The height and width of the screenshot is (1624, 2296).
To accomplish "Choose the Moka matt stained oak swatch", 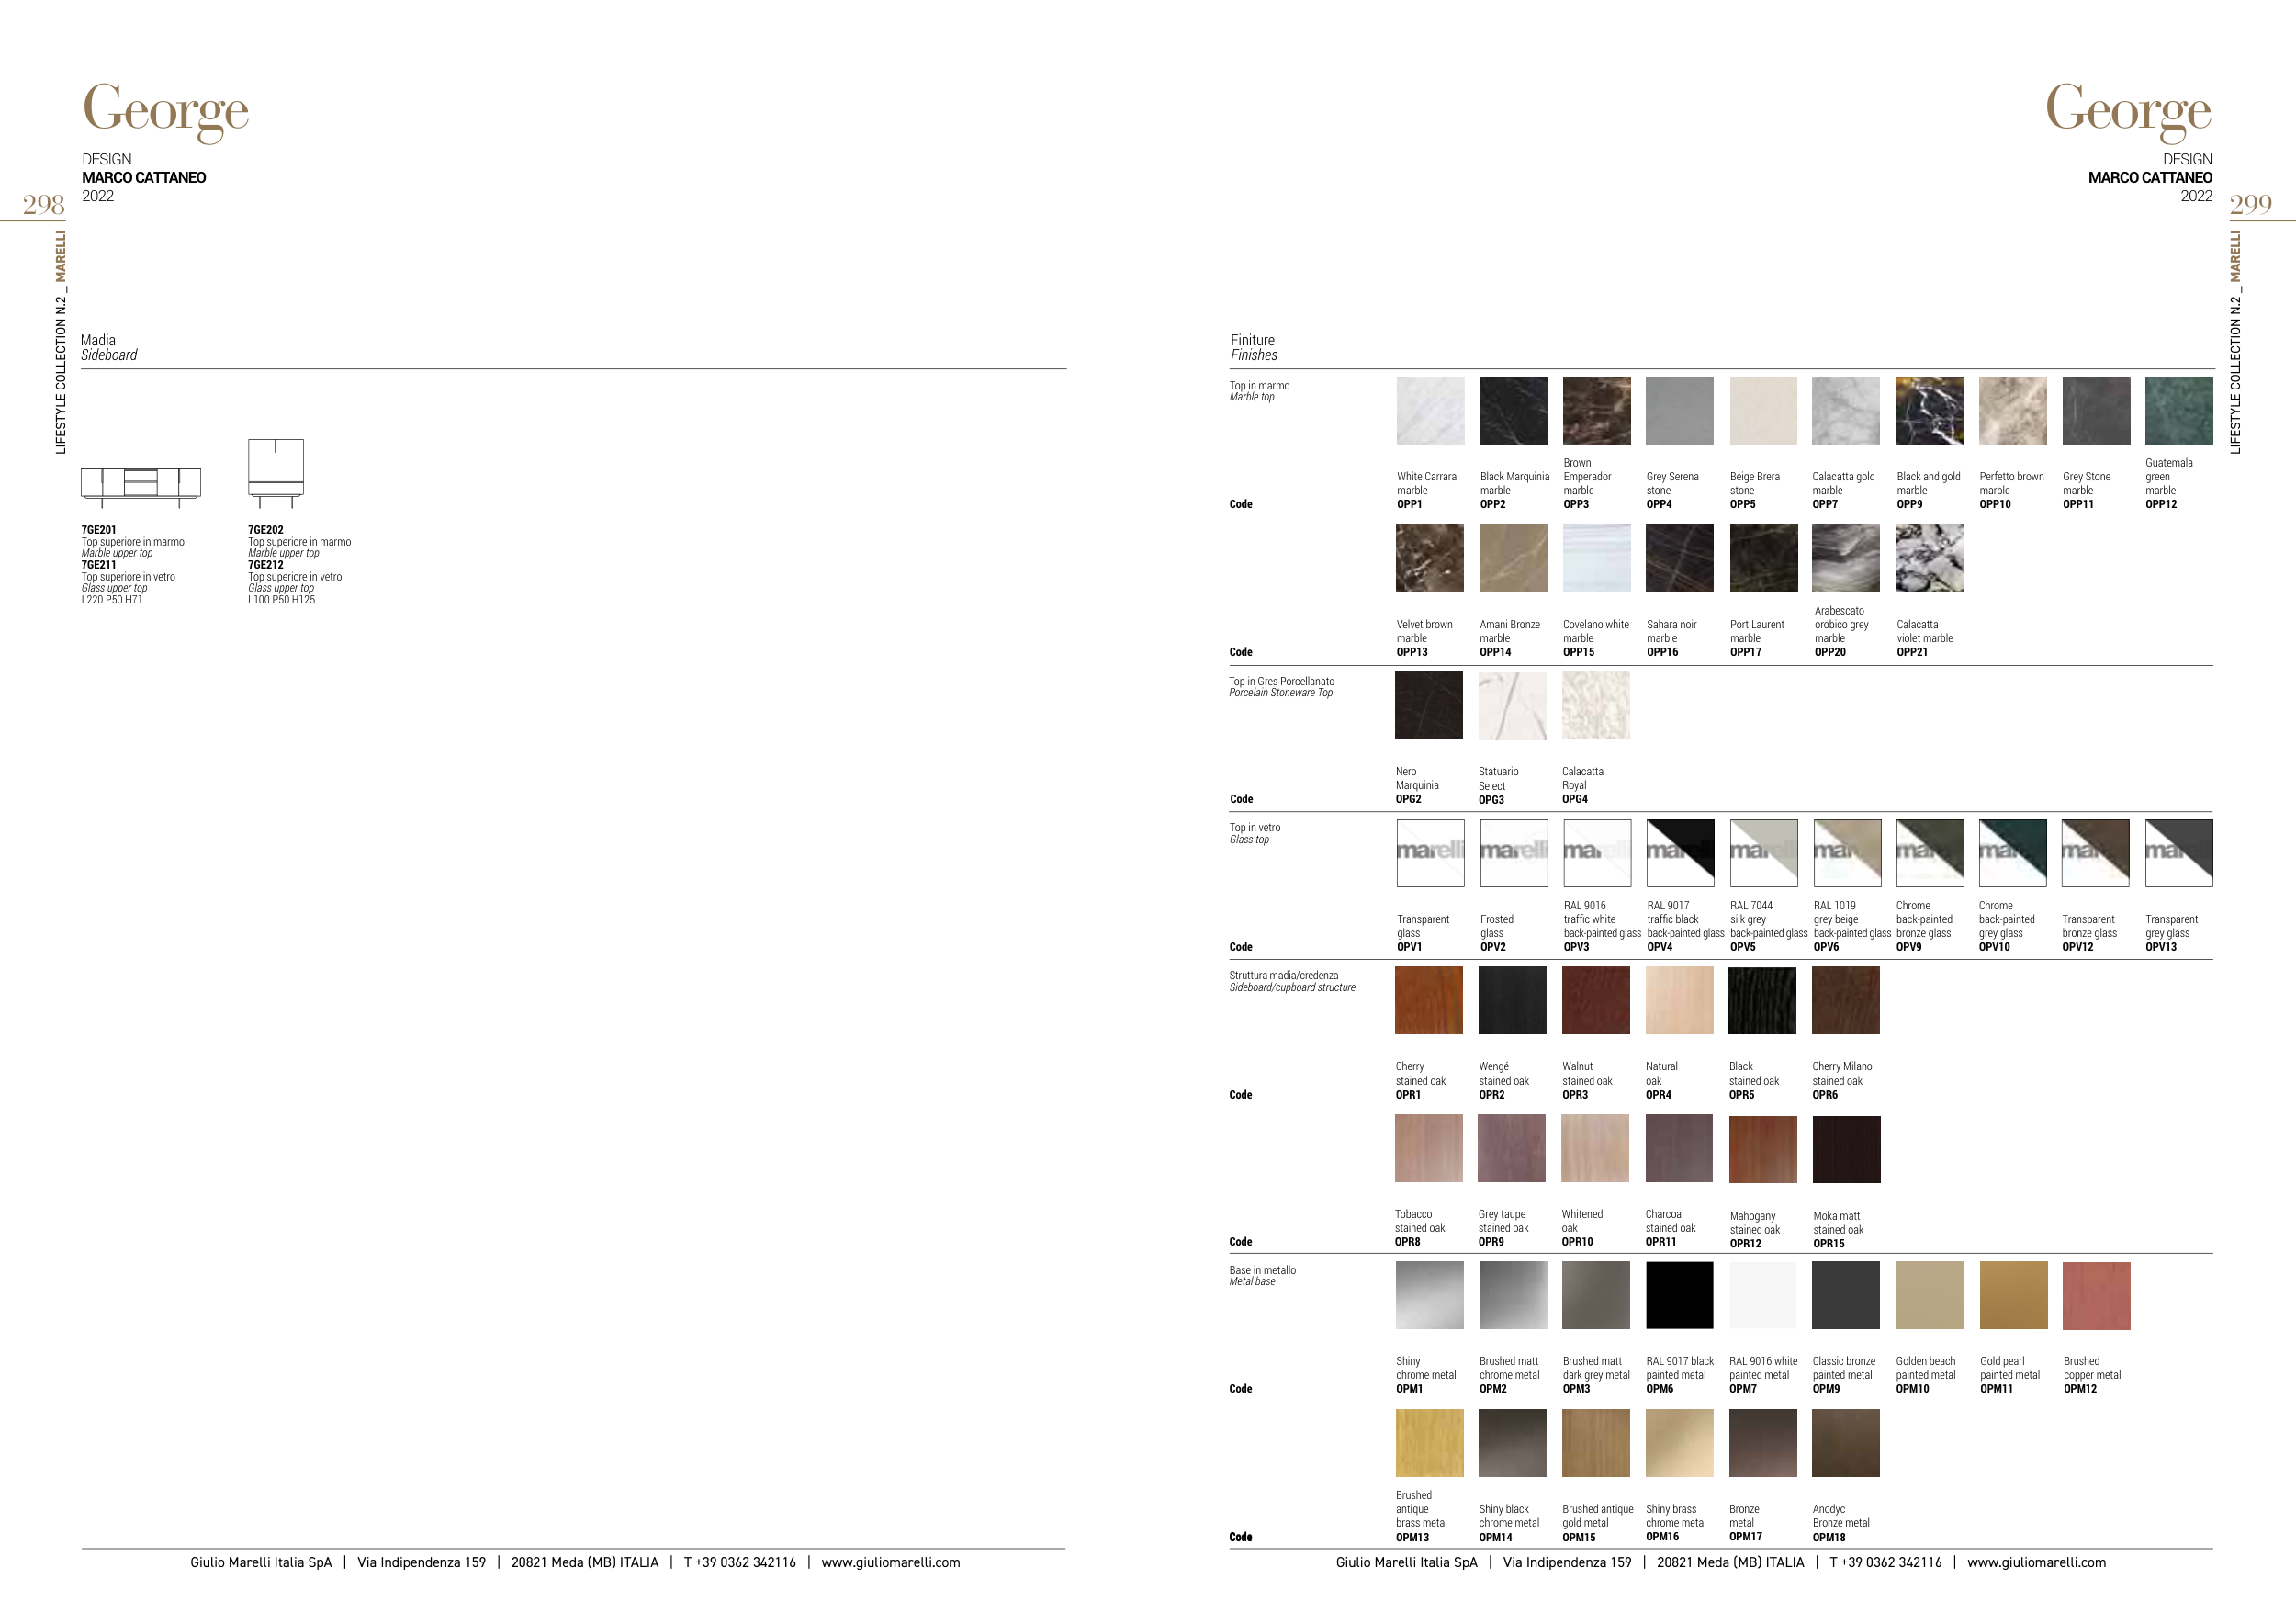I will click(x=1846, y=1149).
